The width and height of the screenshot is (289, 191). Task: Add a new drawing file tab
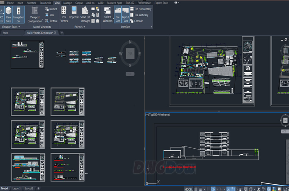pos(62,33)
